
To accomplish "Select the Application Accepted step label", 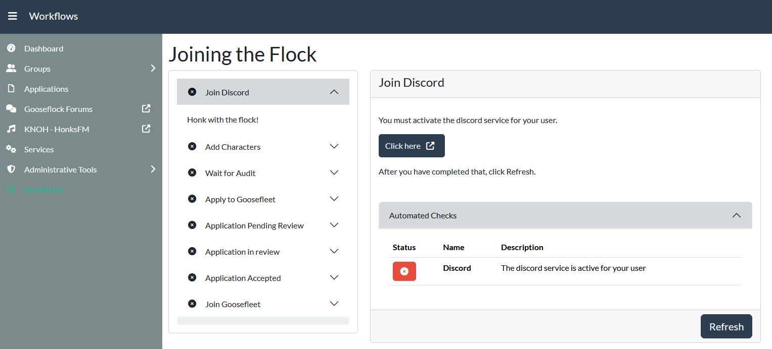I will tap(243, 278).
